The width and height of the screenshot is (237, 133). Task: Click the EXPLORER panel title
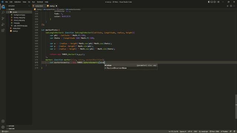(11, 6)
